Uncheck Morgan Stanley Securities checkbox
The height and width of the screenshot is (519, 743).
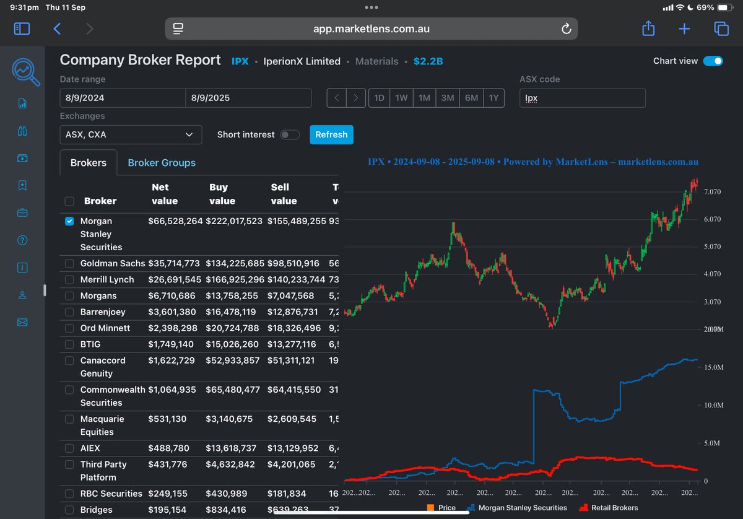point(69,221)
